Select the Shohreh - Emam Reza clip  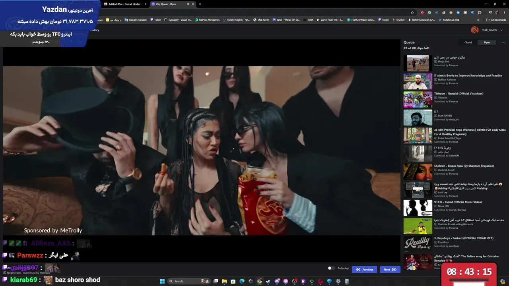click(455, 171)
